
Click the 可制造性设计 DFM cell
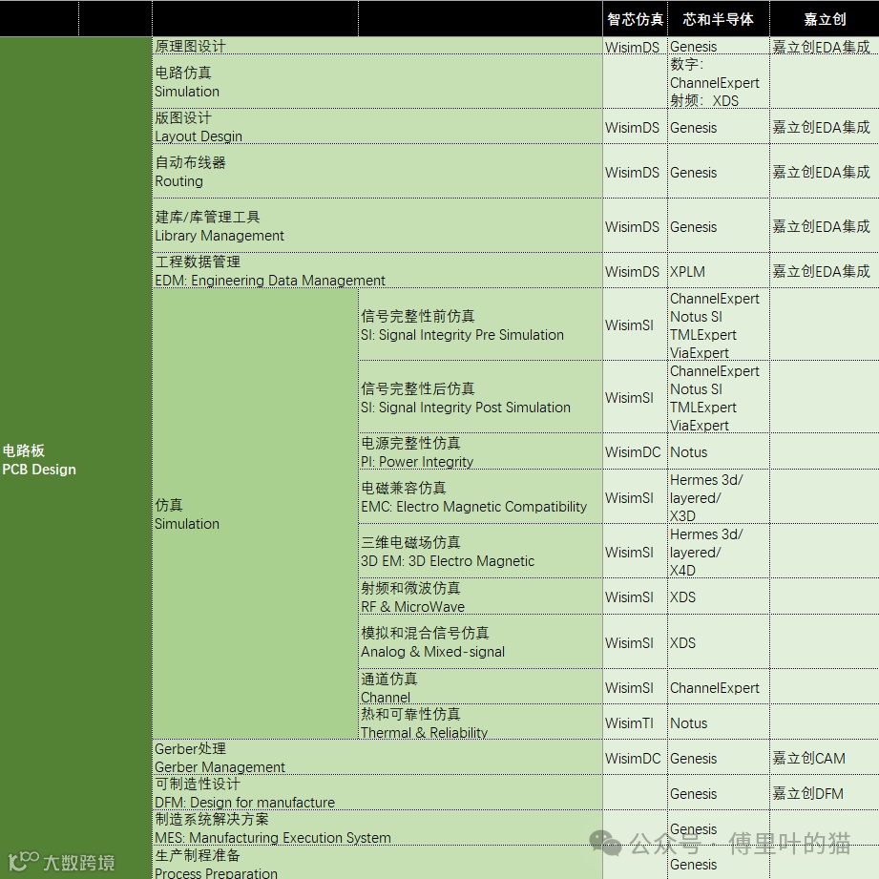pos(377,793)
